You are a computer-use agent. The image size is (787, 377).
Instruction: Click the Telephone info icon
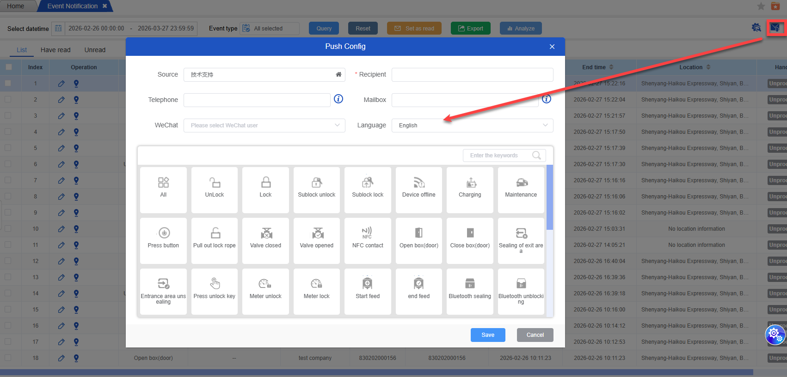click(x=338, y=99)
